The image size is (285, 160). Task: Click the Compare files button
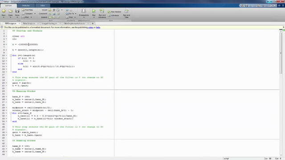pyautogui.click(x=27, y=14)
